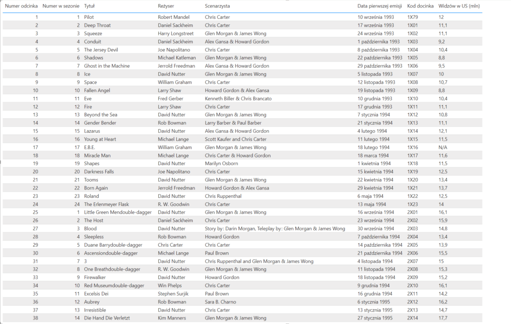Select writer Larry Barber & Paul Barber
Image resolution: width=511 pixels, height=324 pixels.
233,123
